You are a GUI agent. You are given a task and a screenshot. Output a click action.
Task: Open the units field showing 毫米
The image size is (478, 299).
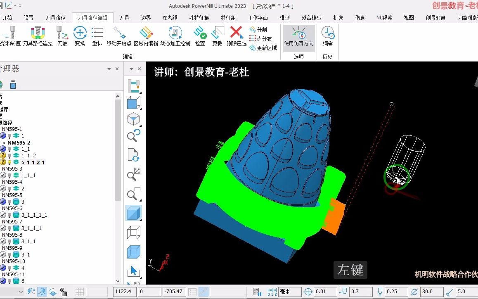(290, 292)
